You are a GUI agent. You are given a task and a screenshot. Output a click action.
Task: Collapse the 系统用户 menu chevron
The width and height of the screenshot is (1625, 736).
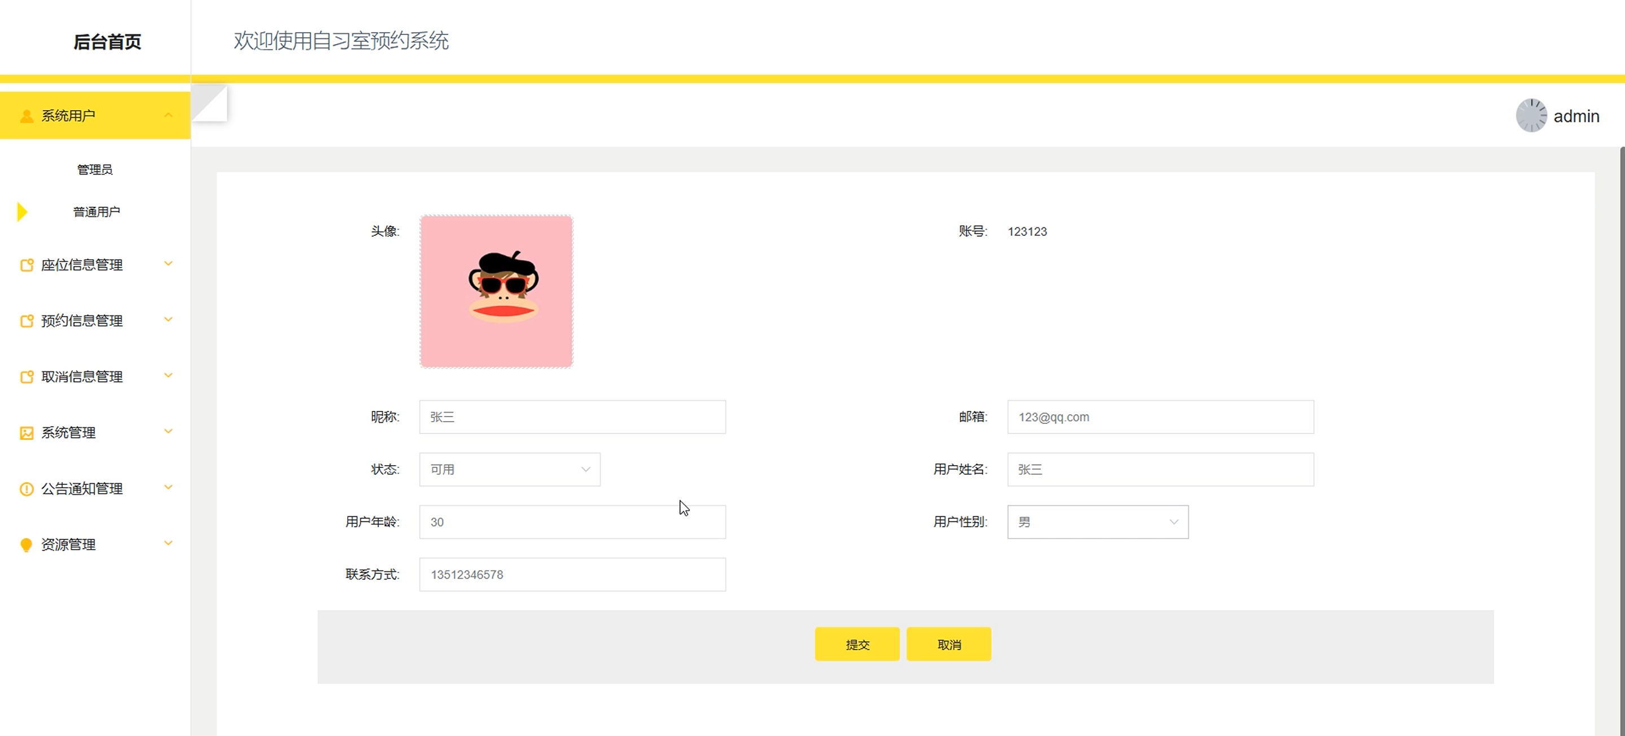coord(168,115)
